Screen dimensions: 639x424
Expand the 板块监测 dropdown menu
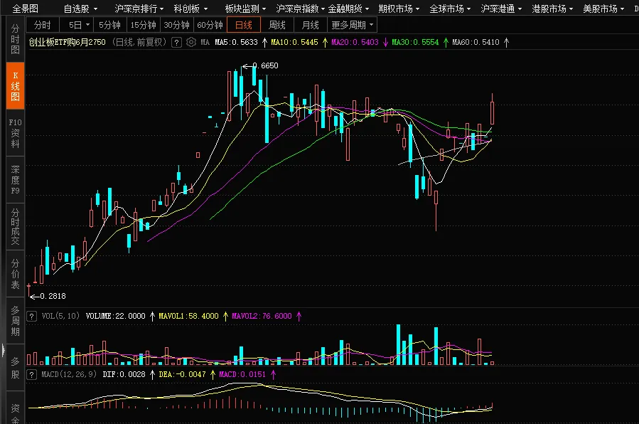[245, 9]
